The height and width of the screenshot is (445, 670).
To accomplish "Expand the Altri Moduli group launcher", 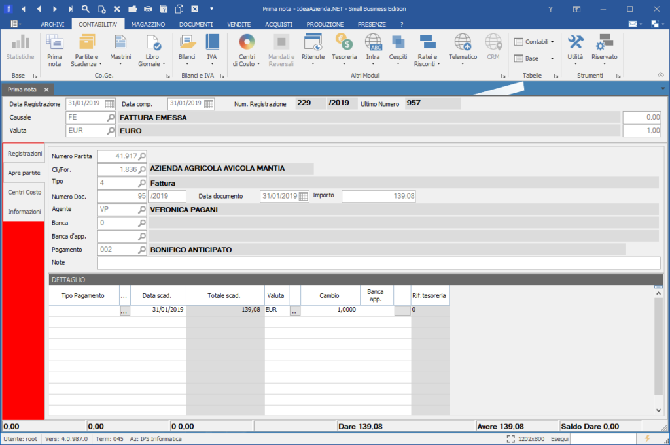I will pyautogui.click(x=503, y=76).
